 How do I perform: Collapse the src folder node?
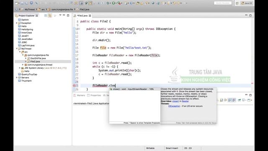tap(20, 52)
